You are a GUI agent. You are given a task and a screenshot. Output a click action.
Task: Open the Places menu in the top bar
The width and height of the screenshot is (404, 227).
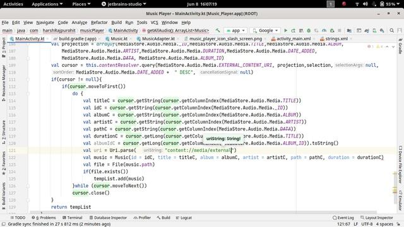(81, 4)
